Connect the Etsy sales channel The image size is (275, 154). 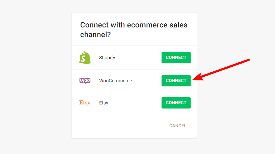(176, 103)
